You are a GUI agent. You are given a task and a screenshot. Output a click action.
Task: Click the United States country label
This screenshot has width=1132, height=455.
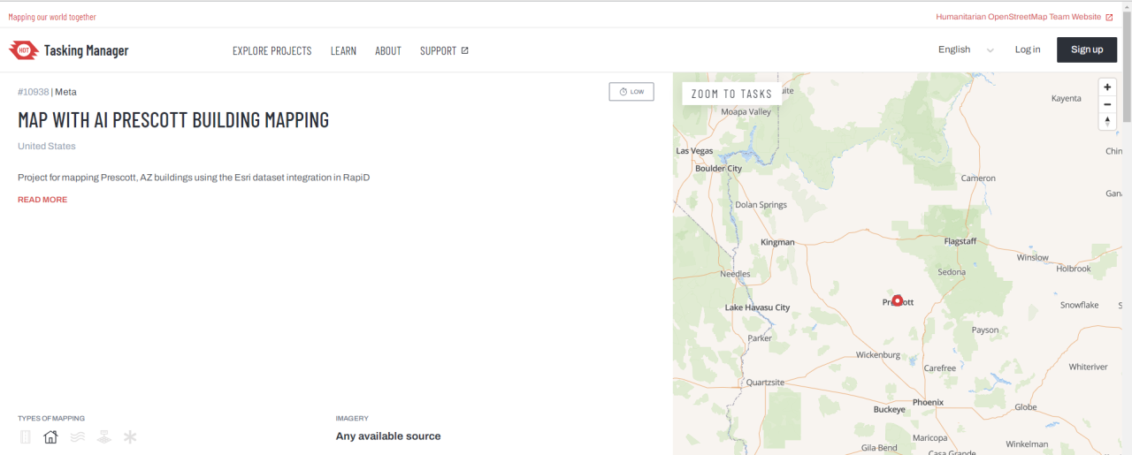(47, 147)
